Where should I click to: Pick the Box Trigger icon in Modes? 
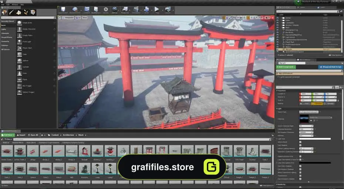20,86
